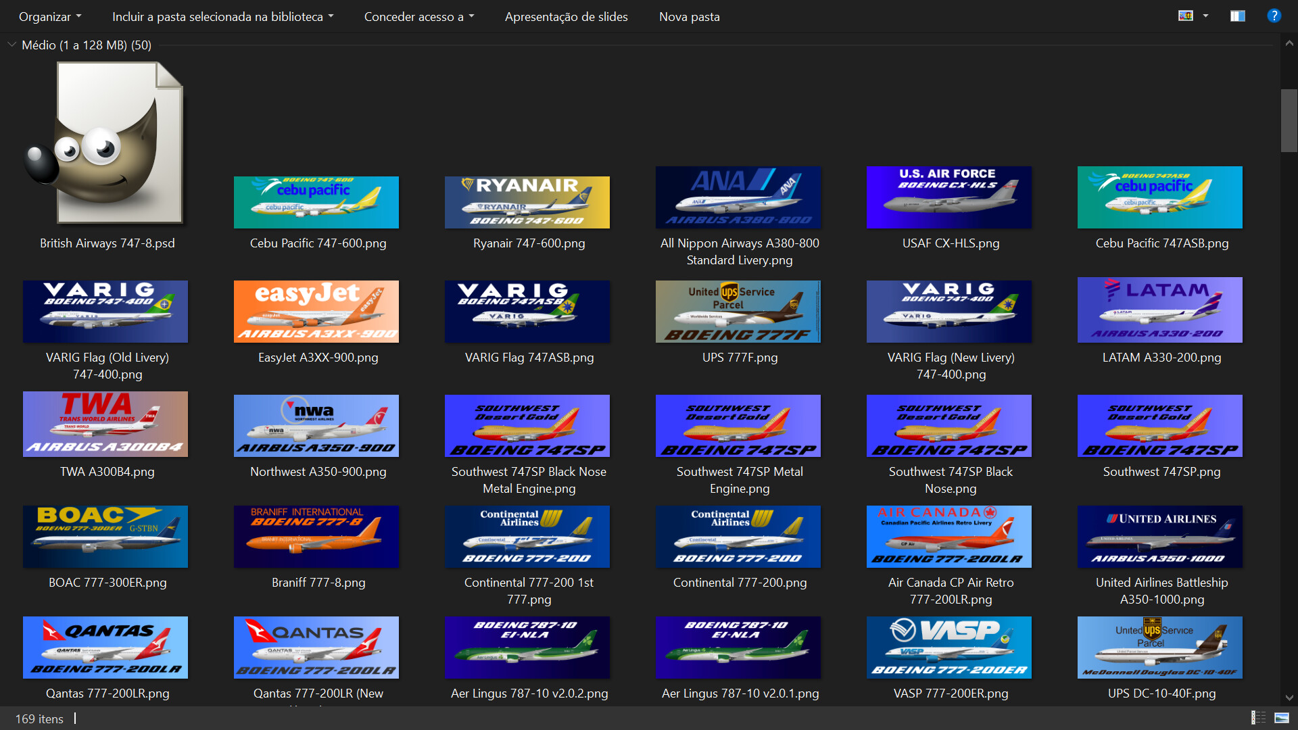1298x730 pixels.
Task: Switch to details view icon in status bar
Action: click(1258, 718)
